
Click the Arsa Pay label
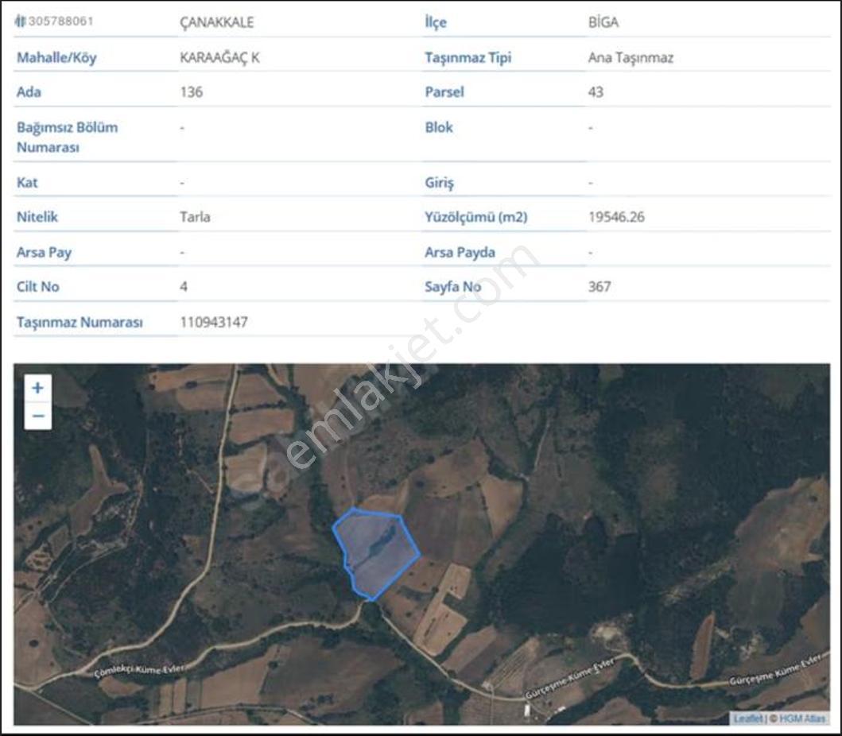tap(44, 252)
